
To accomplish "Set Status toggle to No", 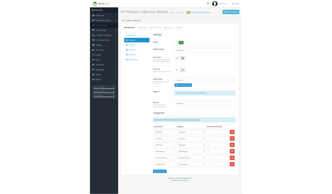I will point(177,42).
